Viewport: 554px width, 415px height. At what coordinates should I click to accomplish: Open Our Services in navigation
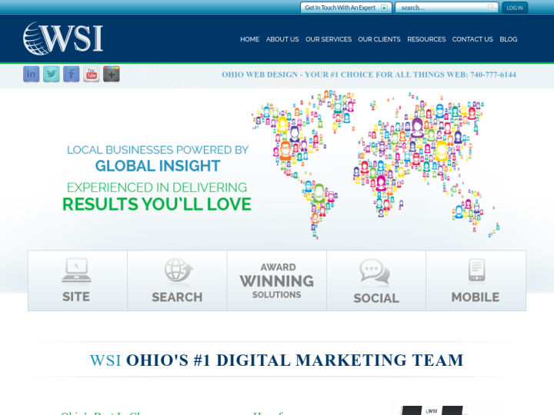click(329, 39)
